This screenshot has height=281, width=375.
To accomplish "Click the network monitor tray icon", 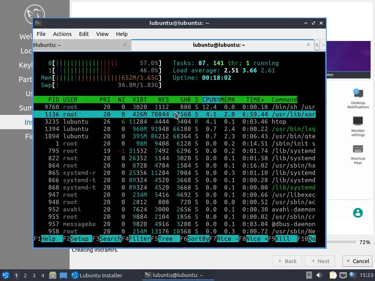I will coord(343,275).
